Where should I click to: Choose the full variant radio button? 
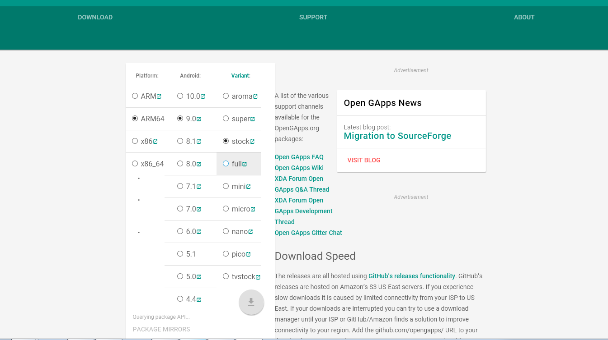226,164
